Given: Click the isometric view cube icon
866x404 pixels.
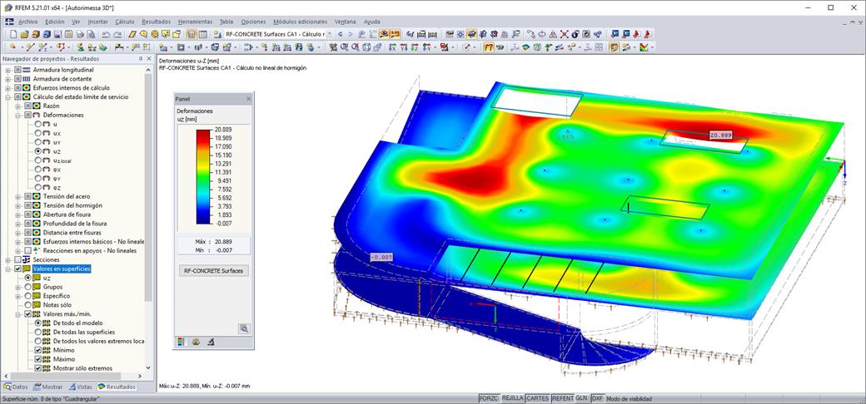Looking at the screenshot, I should pos(366,47).
